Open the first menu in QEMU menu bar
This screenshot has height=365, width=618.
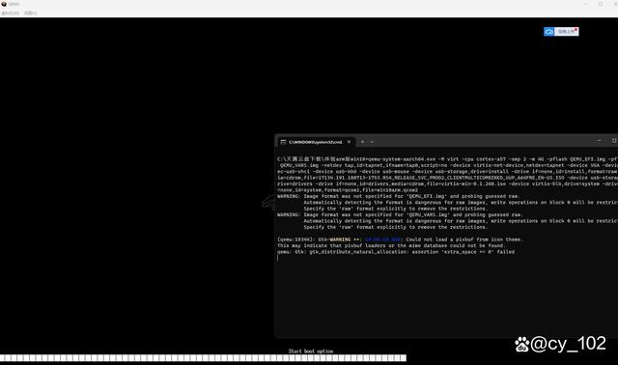[11, 13]
